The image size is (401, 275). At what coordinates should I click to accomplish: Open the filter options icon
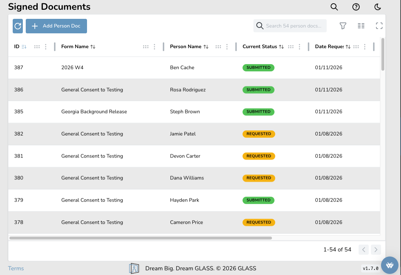pos(343,26)
